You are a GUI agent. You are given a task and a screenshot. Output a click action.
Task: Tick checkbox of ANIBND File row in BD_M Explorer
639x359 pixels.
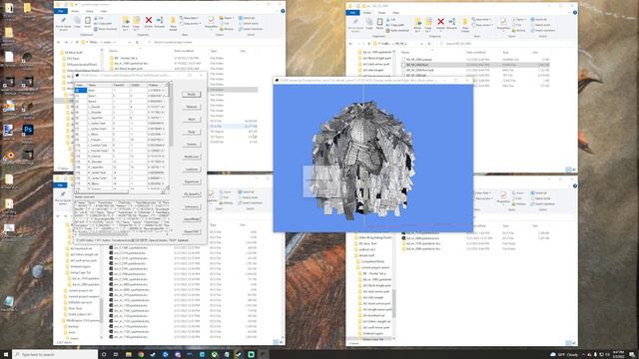[403, 60]
